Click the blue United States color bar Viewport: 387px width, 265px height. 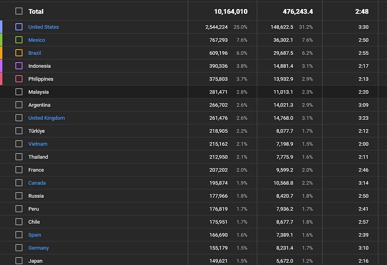[x=2, y=27]
